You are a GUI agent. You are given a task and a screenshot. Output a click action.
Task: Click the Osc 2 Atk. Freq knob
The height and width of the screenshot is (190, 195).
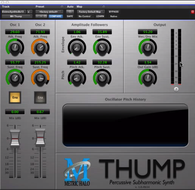click(40, 47)
